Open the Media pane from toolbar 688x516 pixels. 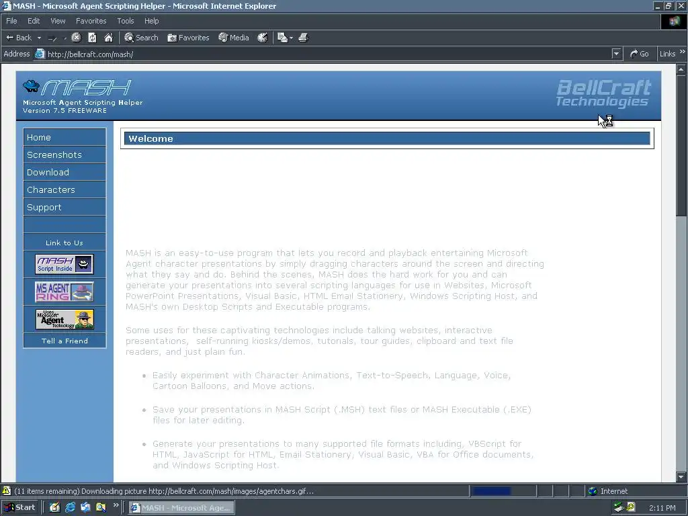234,38
